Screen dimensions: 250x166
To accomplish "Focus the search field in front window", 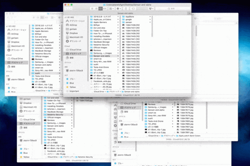I will tap(173, 8).
